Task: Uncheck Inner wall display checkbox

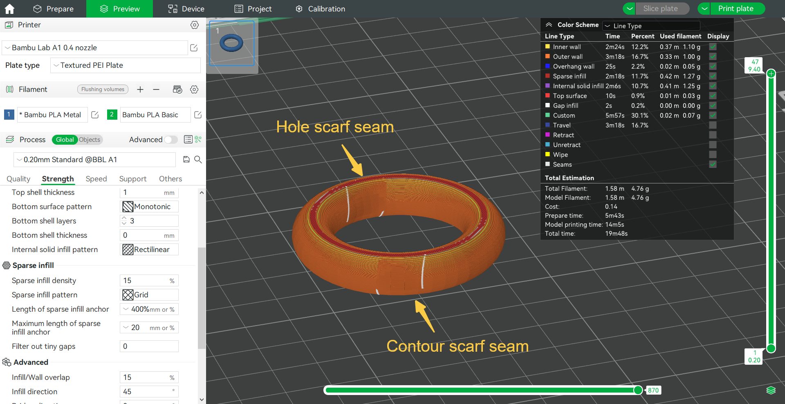Action: [713, 47]
